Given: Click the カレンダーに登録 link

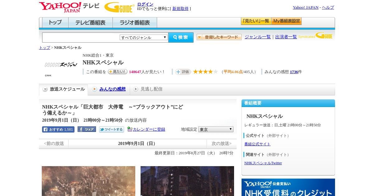Looking at the screenshot, I should 149,129.
